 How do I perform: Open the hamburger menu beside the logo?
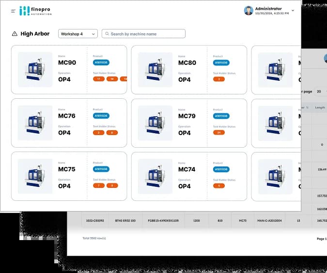coord(13,11)
